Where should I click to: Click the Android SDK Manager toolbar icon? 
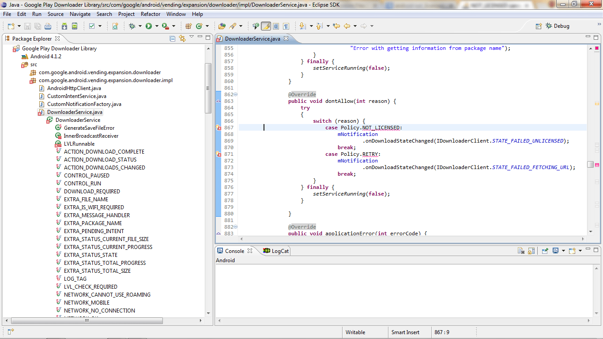(x=64, y=26)
